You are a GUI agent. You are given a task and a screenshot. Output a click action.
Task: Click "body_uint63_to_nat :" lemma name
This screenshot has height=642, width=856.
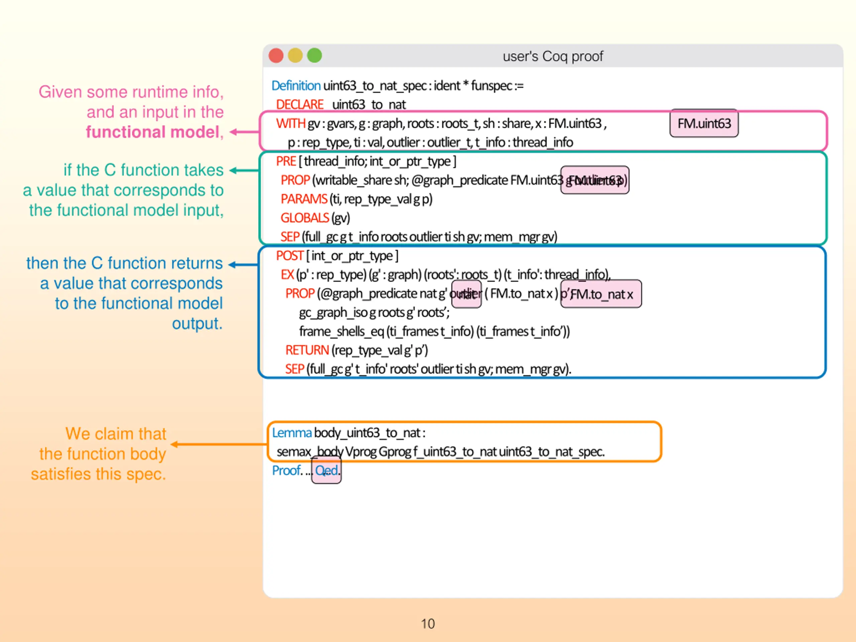(369, 433)
